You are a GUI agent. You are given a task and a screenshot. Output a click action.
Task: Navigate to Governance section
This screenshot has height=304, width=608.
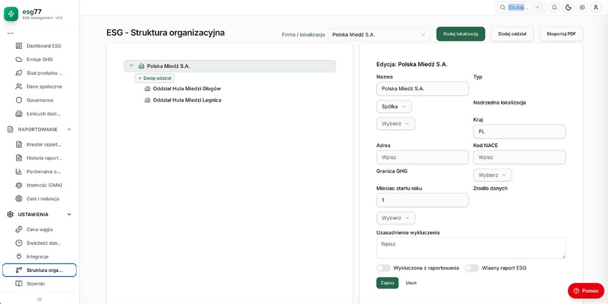coord(39,100)
